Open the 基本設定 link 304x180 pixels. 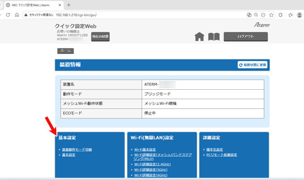(x=69, y=155)
